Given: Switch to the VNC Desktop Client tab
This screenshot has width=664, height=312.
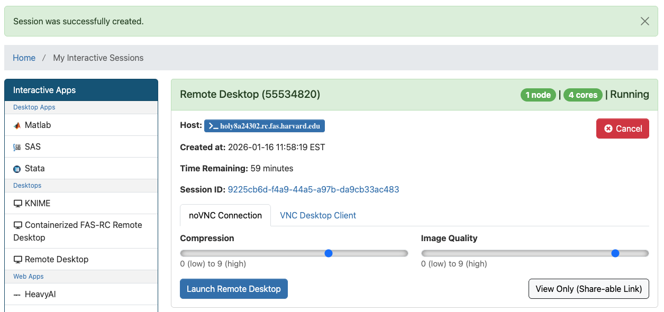Looking at the screenshot, I should pos(317,215).
